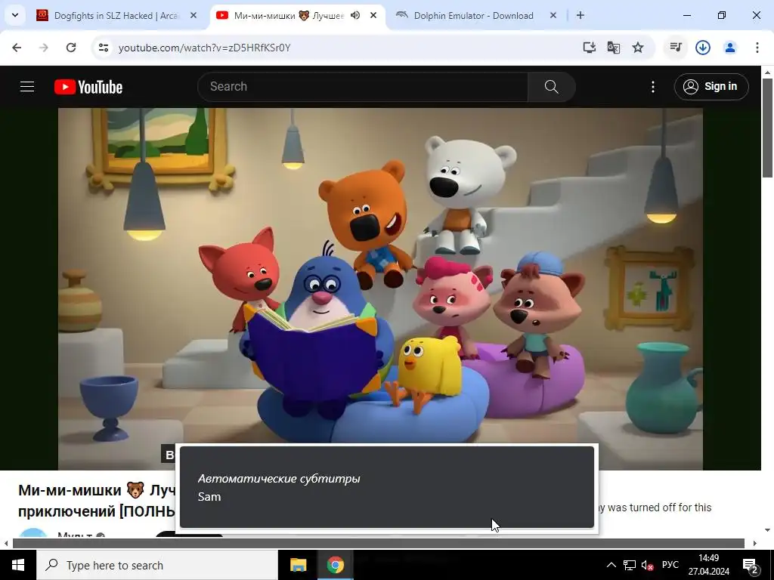
Task: Select Автоматические субтитры popup text
Action: pyautogui.click(x=279, y=478)
